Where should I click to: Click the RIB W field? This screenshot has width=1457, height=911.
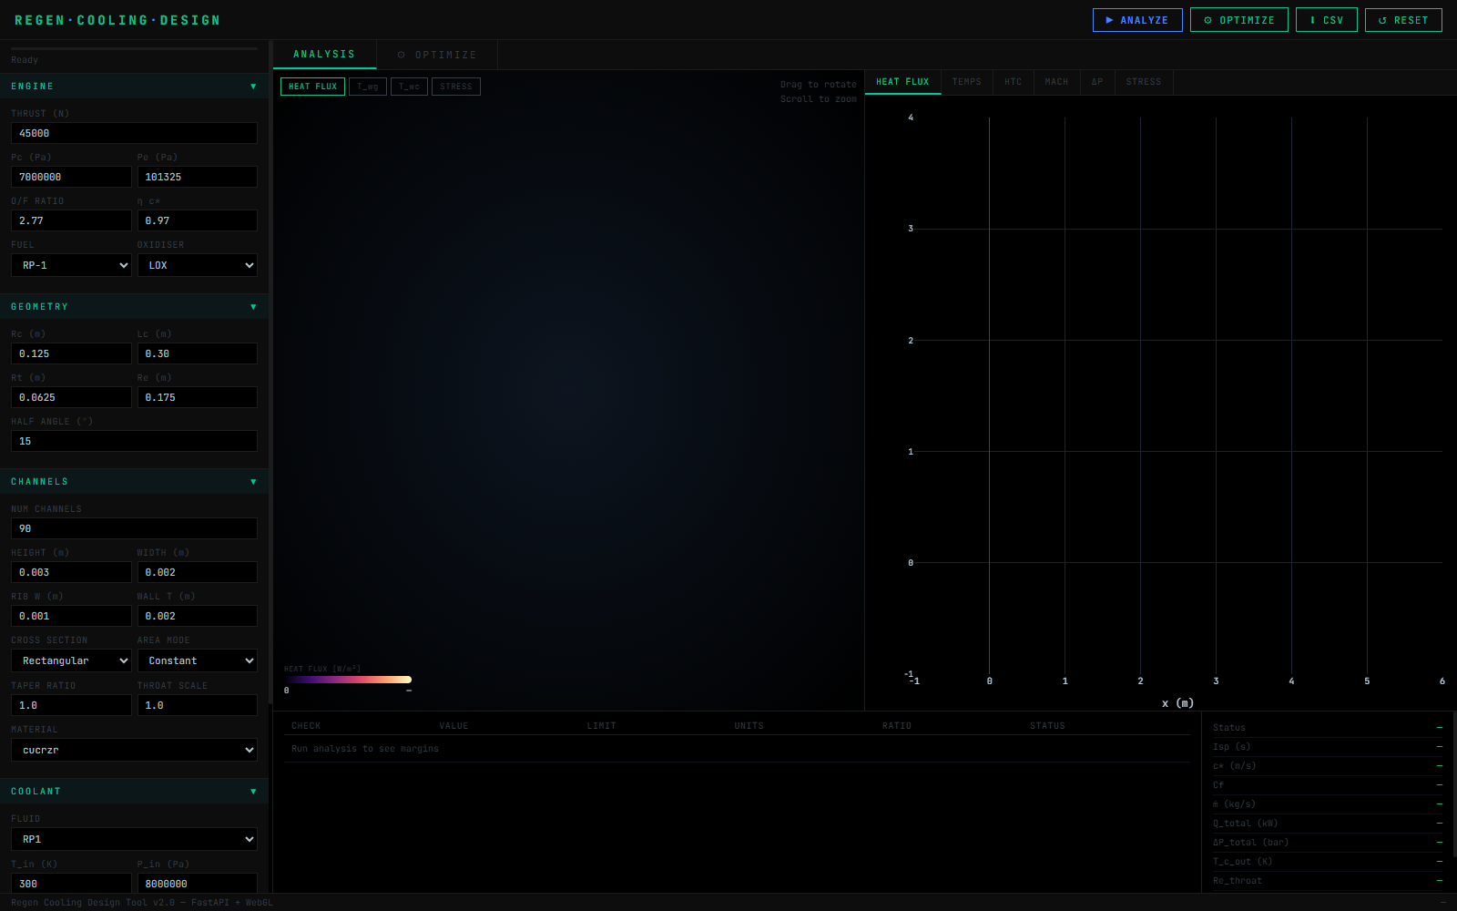[71, 616]
